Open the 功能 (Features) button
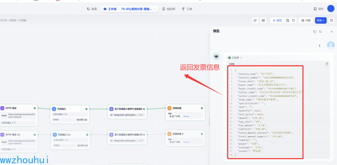This screenshot has width=337, height=165. coord(306,20)
